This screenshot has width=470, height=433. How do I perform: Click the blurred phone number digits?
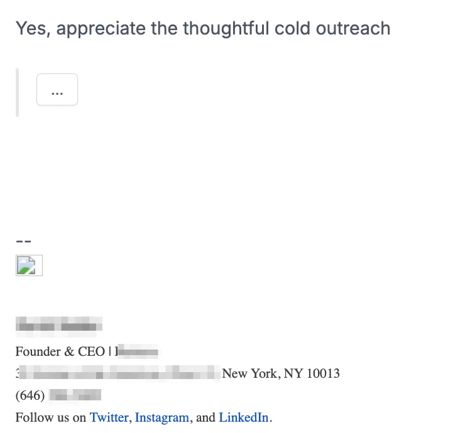[75, 395]
